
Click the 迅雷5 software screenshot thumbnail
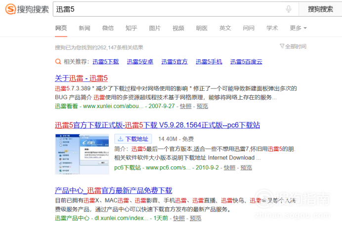pyautogui.click(x=82, y=154)
